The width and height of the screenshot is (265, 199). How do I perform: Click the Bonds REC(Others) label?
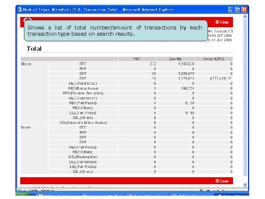[x=83, y=152]
